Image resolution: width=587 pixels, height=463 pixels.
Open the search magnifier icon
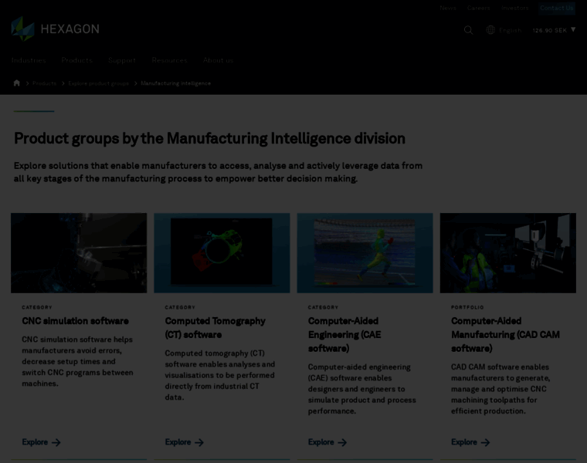[x=468, y=30]
